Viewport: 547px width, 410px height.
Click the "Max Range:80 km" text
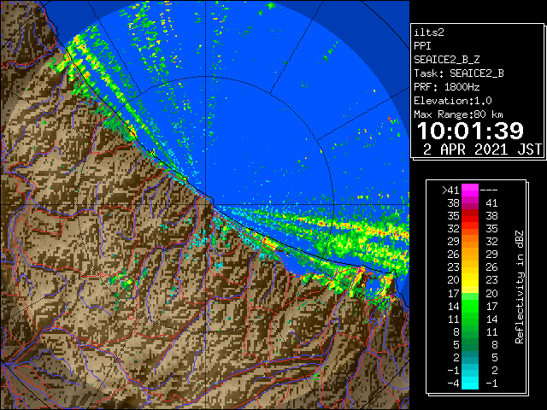click(x=459, y=114)
